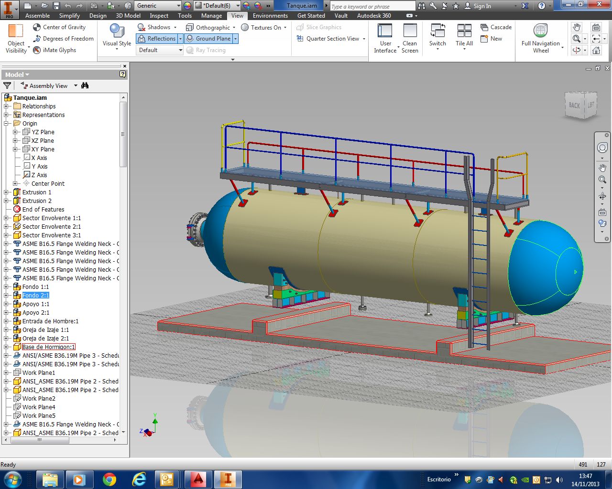Open the Manage ribbon tab
Viewport: 612px width, 489px height.
[x=211, y=16]
